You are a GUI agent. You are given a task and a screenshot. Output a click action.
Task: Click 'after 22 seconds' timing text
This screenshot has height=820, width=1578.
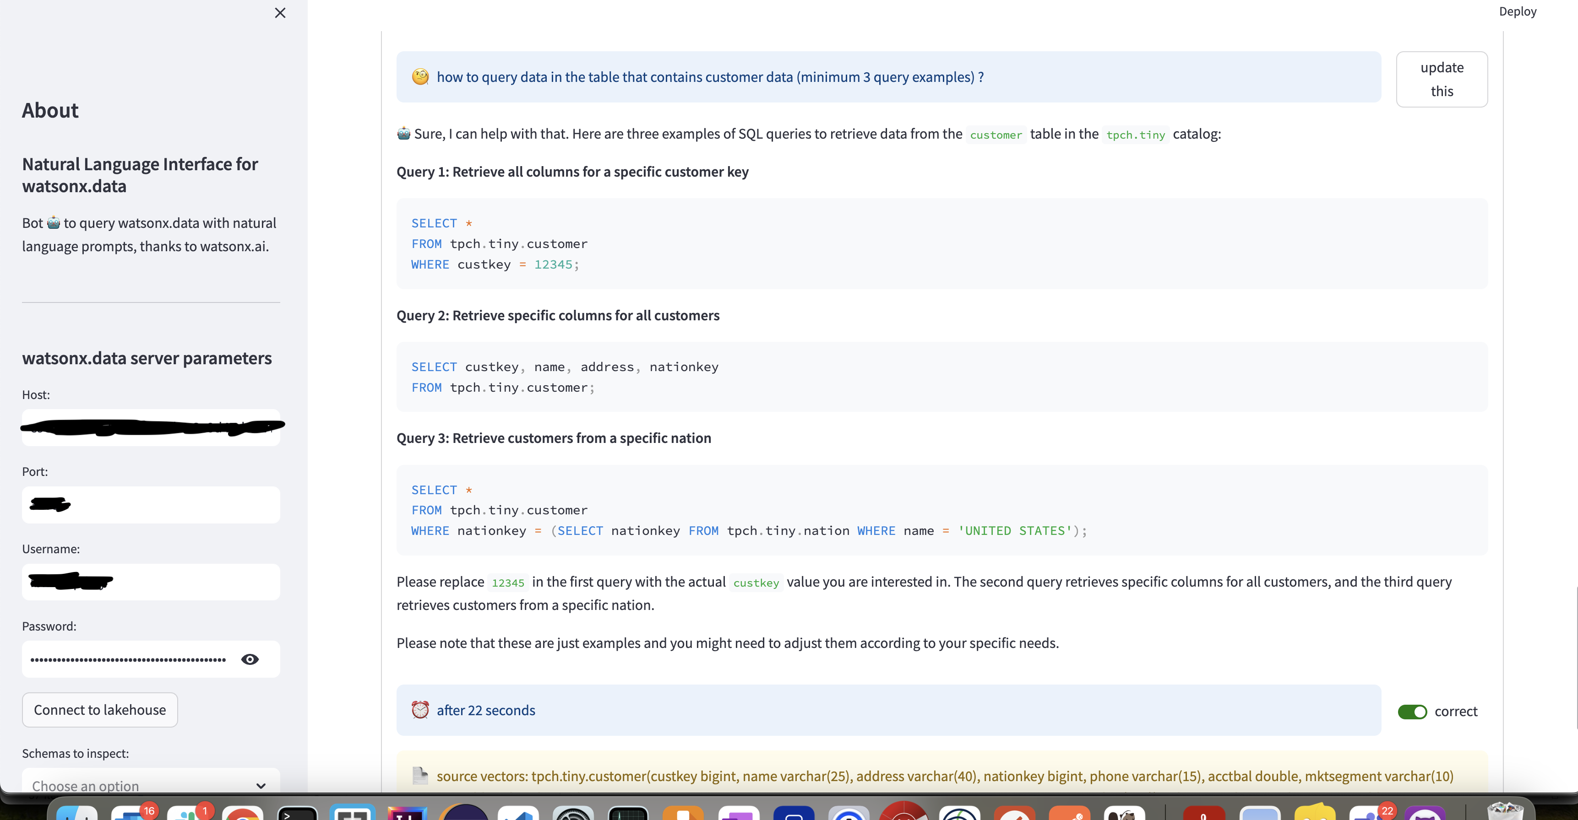coord(486,710)
